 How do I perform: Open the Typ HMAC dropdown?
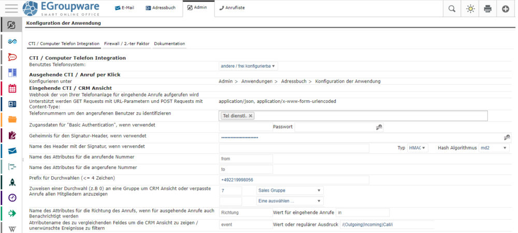click(x=418, y=148)
